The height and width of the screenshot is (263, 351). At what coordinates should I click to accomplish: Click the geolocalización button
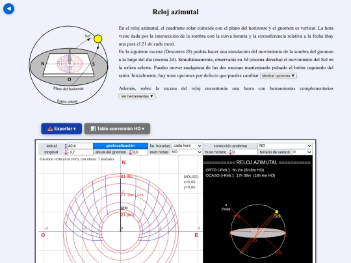pos(120,146)
